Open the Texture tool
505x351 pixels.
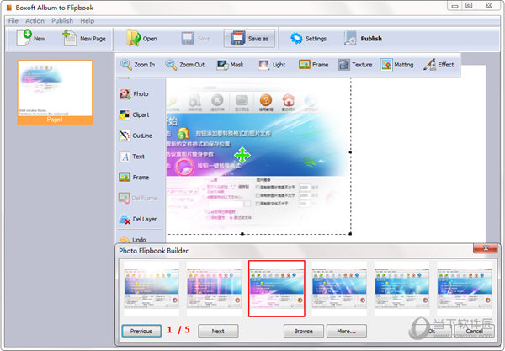pyautogui.click(x=355, y=65)
